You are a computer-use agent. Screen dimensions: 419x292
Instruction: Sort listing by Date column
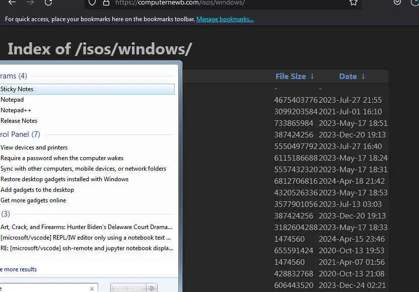pos(348,77)
